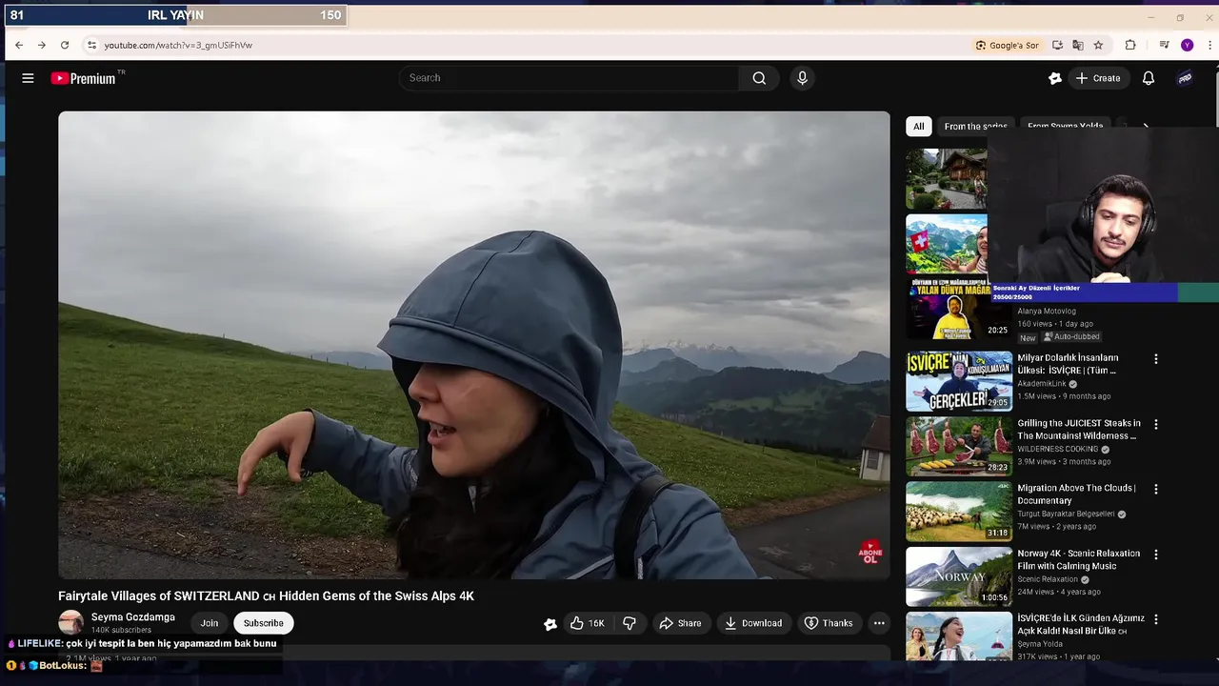Open WILDERNESS COOKING channel link
Image resolution: width=1219 pixels, height=686 pixels.
tap(1058, 449)
